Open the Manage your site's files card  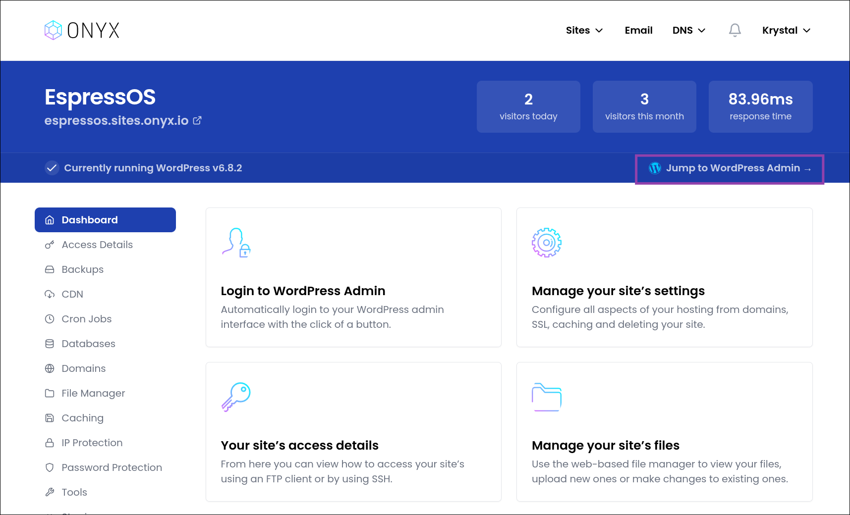(x=664, y=432)
